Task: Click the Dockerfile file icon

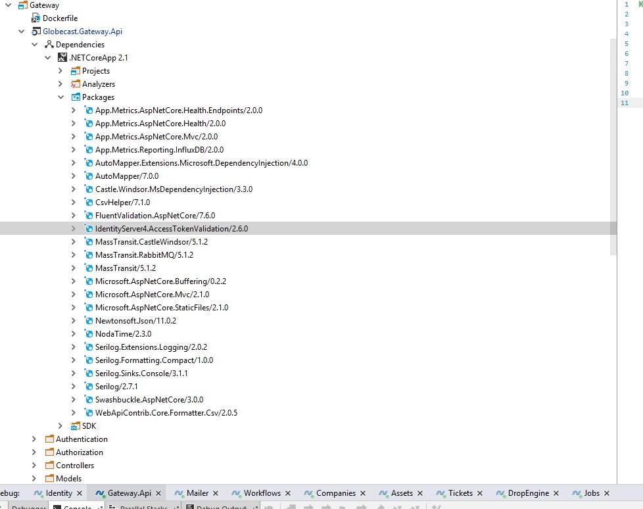Action: click(36, 18)
